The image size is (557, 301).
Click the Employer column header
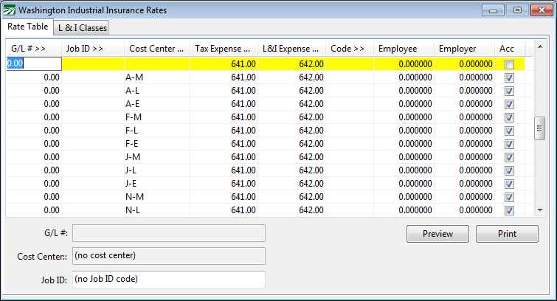(x=464, y=49)
